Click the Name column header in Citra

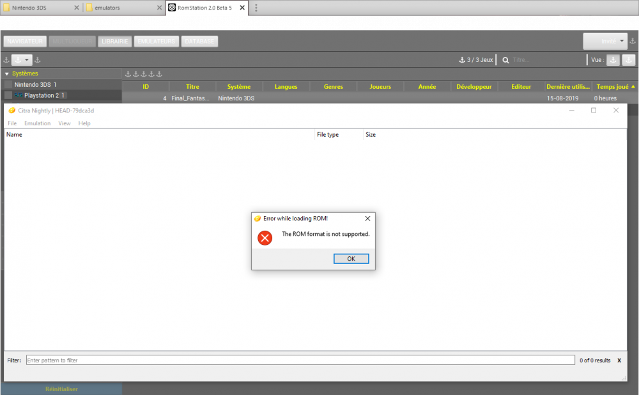(159, 134)
